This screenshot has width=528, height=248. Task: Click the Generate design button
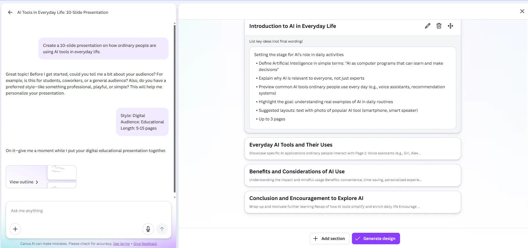[376, 239]
